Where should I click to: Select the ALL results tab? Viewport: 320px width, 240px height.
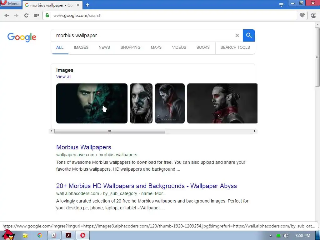[x=60, y=47]
